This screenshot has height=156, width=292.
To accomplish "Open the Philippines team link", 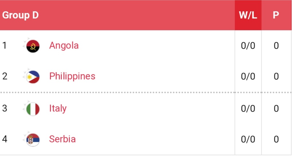I will (72, 76).
